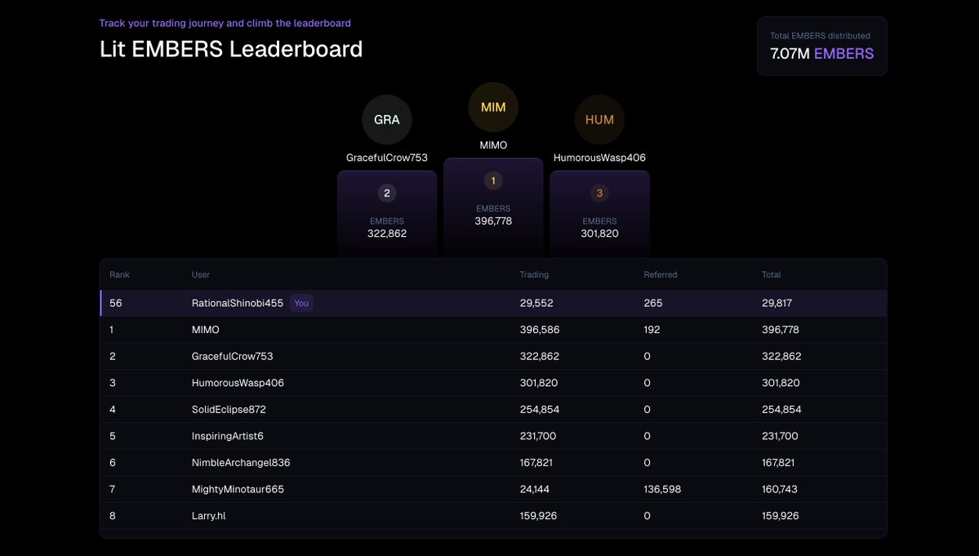Image resolution: width=979 pixels, height=556 pixels.
Task: Select the Rank column header
Action: point(119,274)
